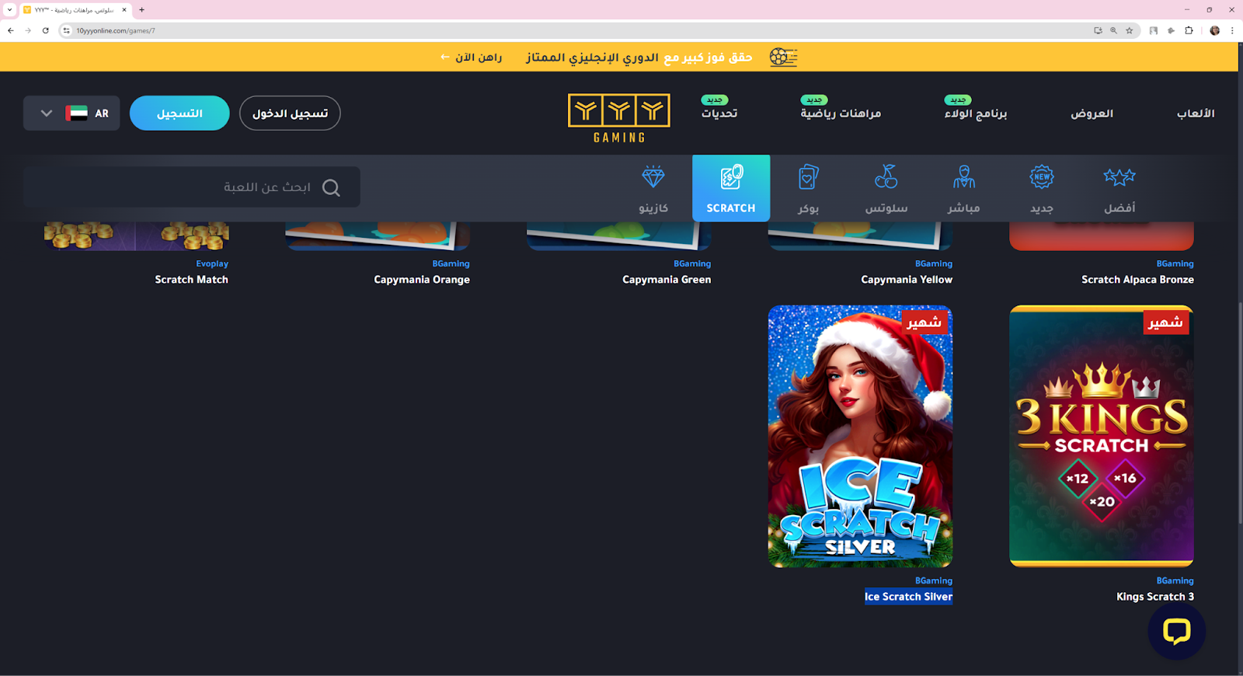1243x676 pixels.
Task: Open the best (أفضل) stars category
Action: (1119, 189)
